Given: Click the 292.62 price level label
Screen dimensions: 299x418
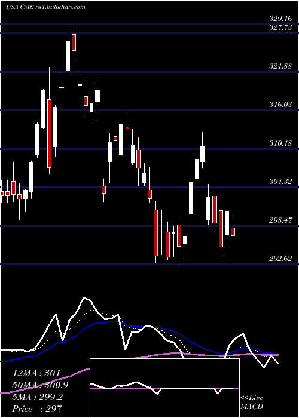Looking at the screenshot, I should [x=280, y=259].
